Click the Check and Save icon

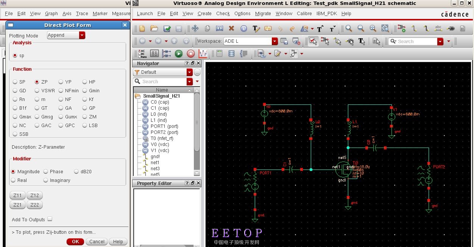click(x=167, y=28)
